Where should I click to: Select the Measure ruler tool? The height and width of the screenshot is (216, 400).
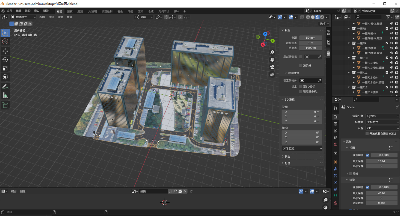point(5,95)
